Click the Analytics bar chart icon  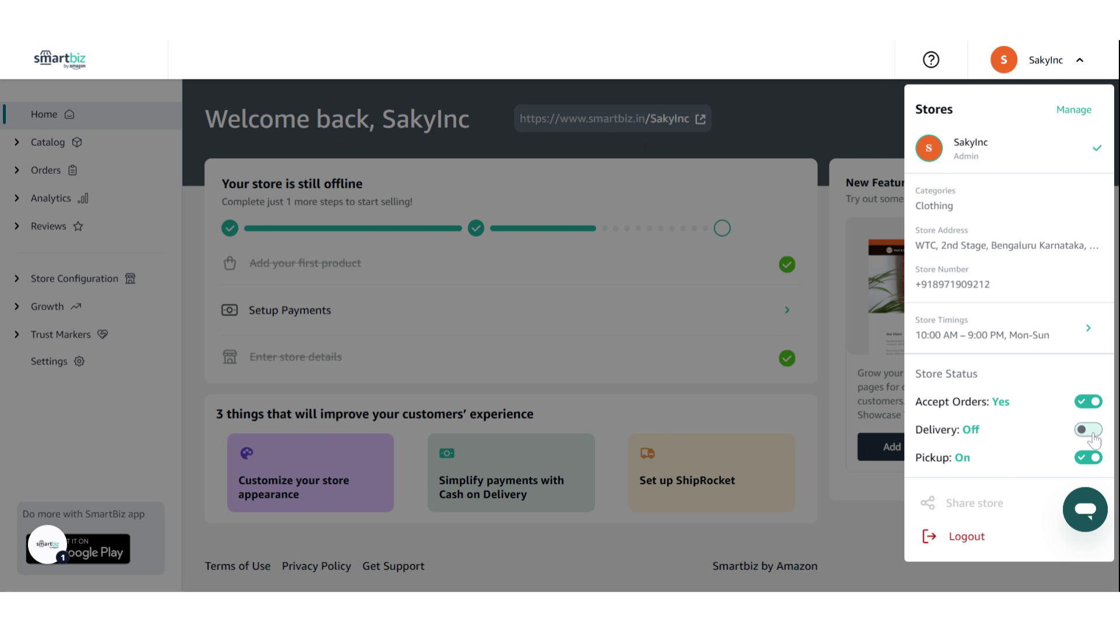83,198
